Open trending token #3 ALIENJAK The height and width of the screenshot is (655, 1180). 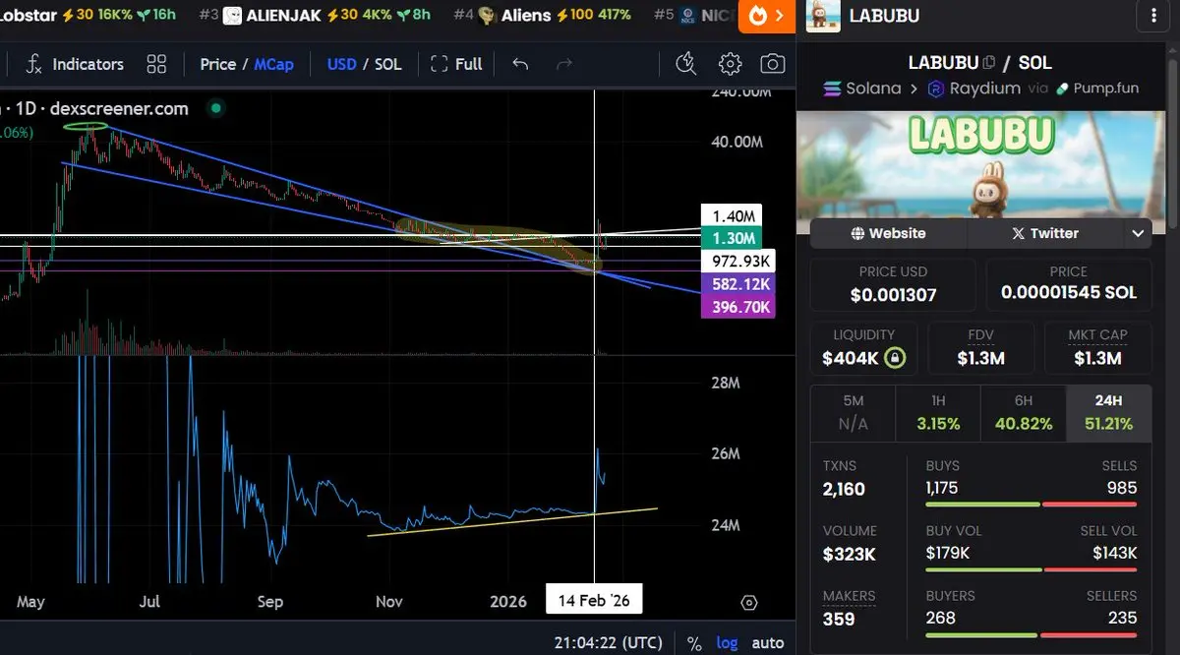click(x=315, y=15)
